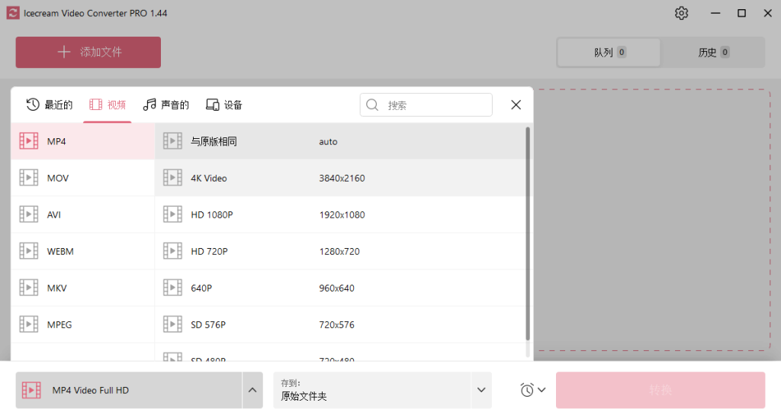The image size is (781, 419).
Task: Switch to the 队列 queue tab
Action: 609,53
